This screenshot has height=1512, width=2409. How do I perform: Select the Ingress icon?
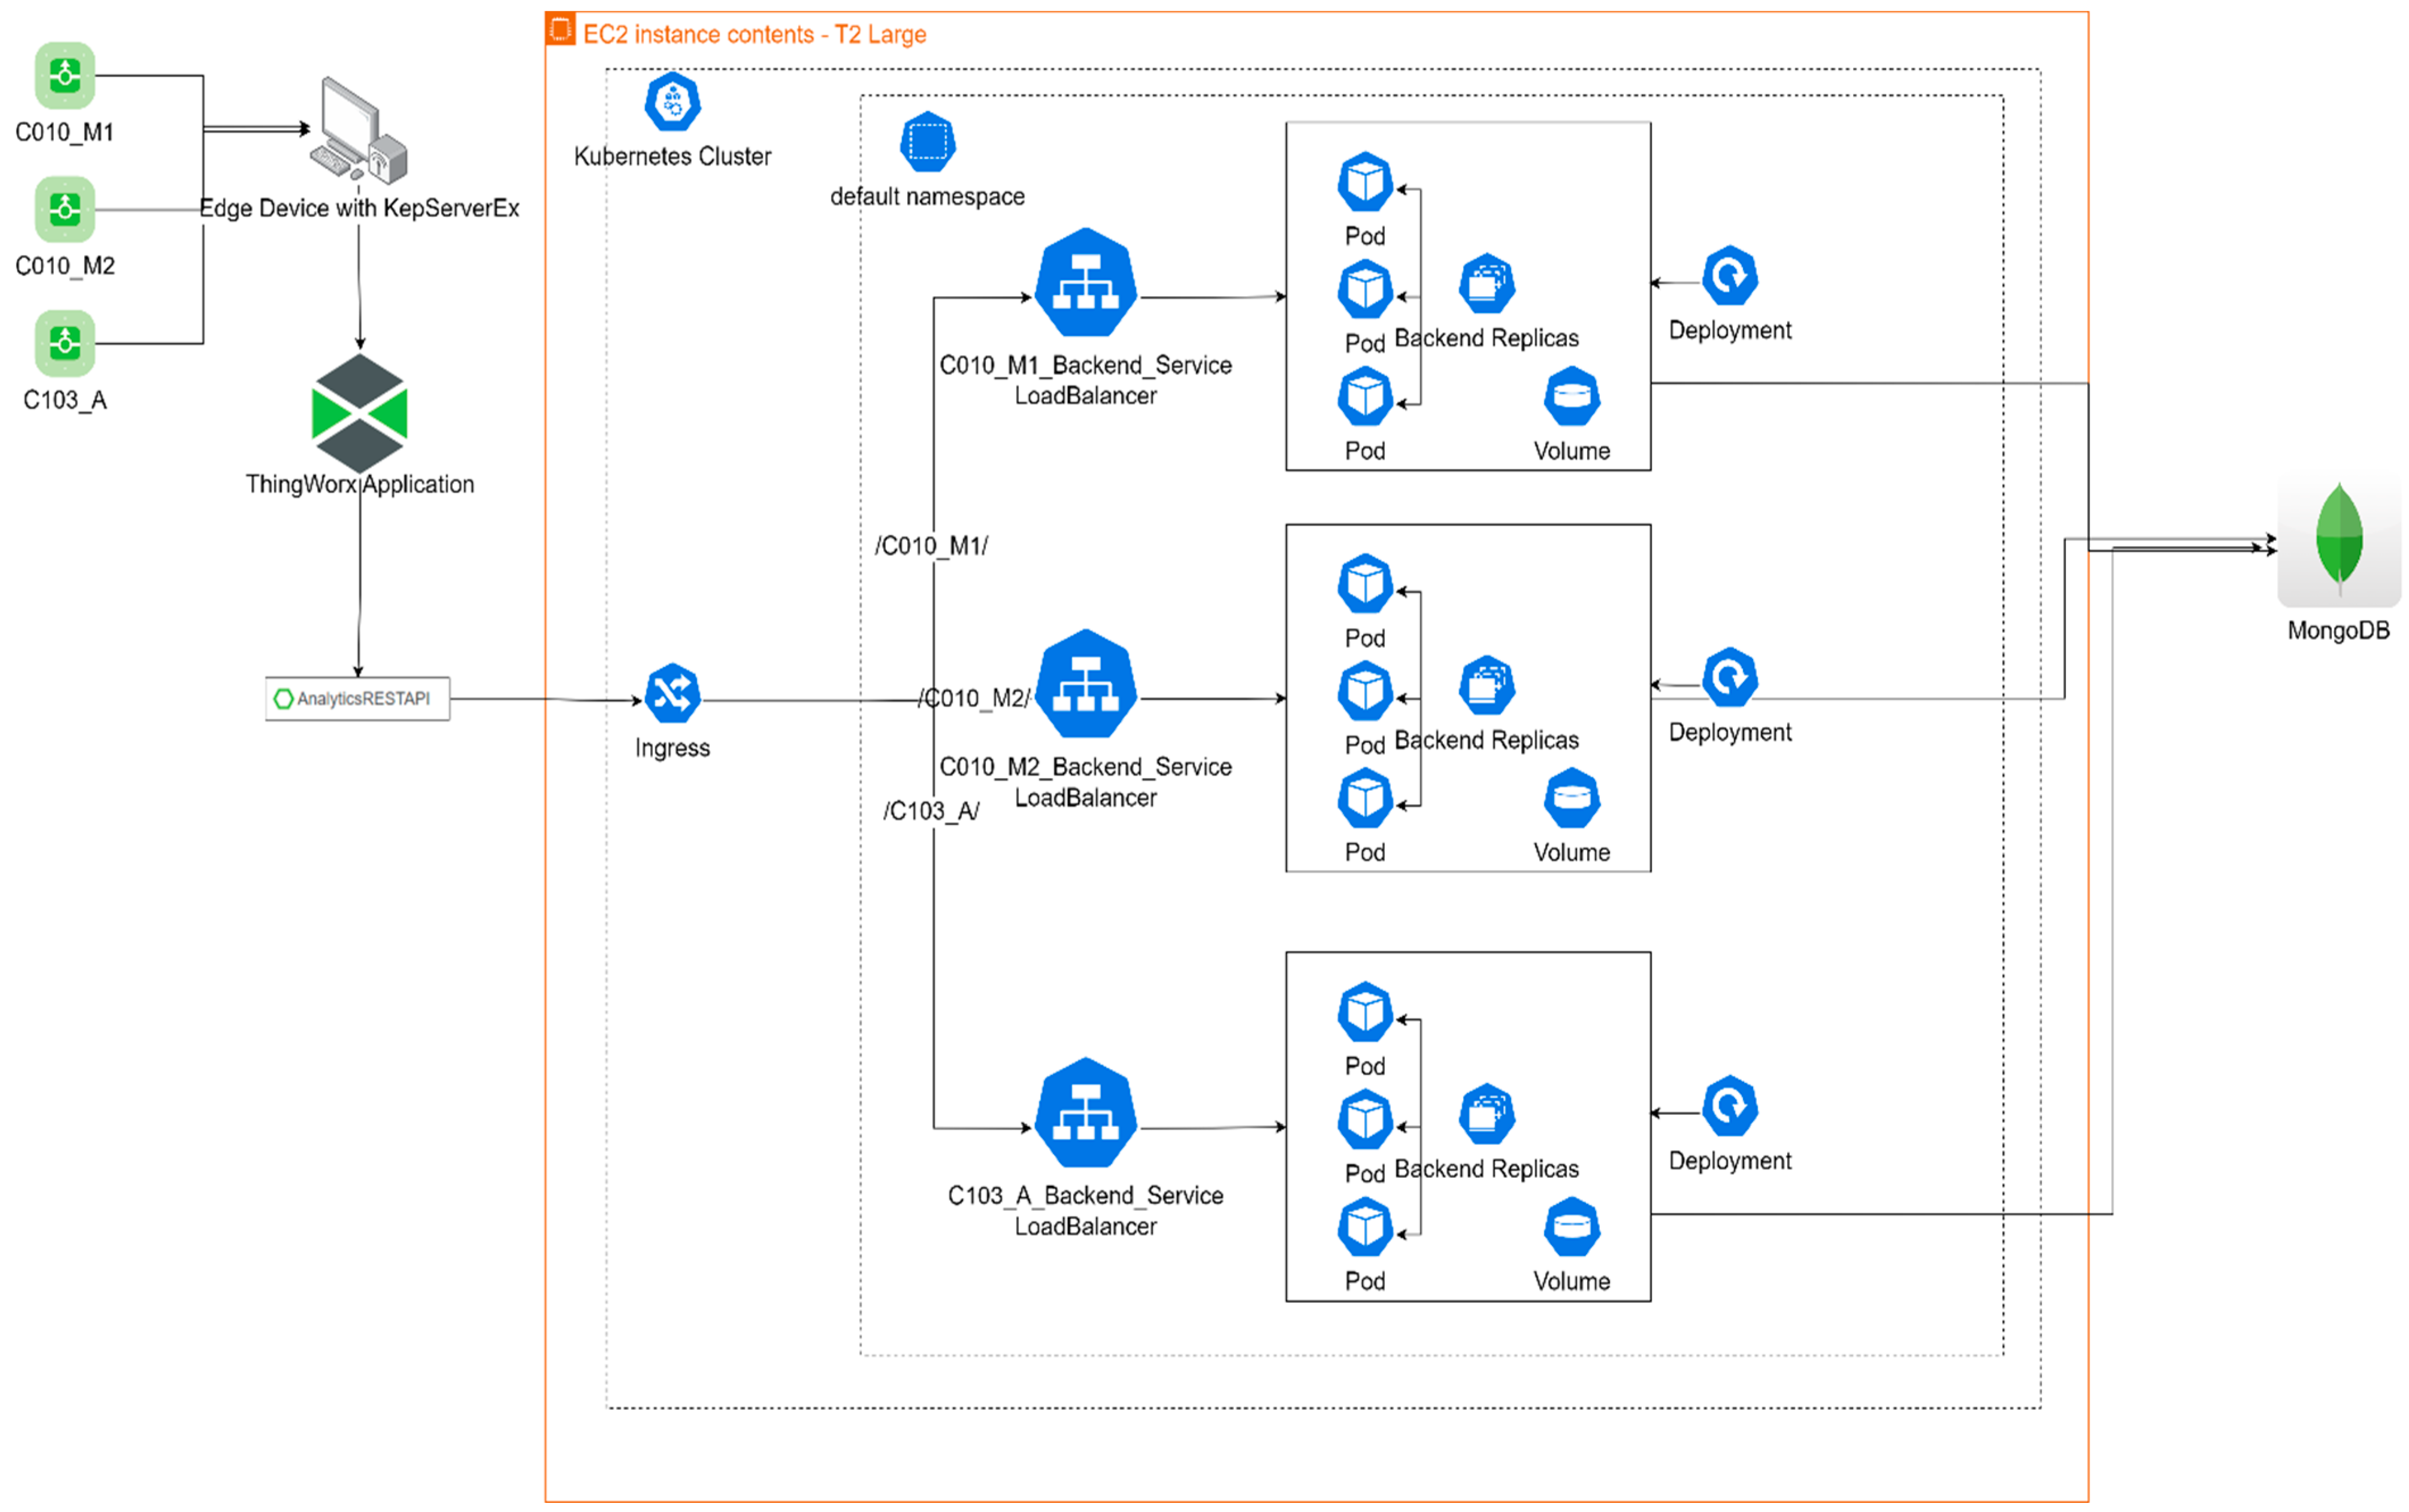[672, 693]
